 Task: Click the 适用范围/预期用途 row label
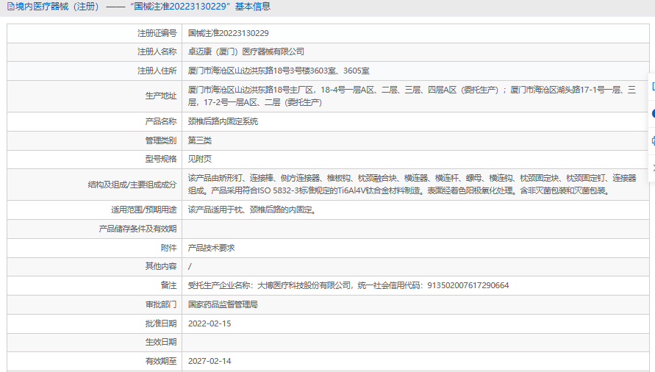point(143,210)
